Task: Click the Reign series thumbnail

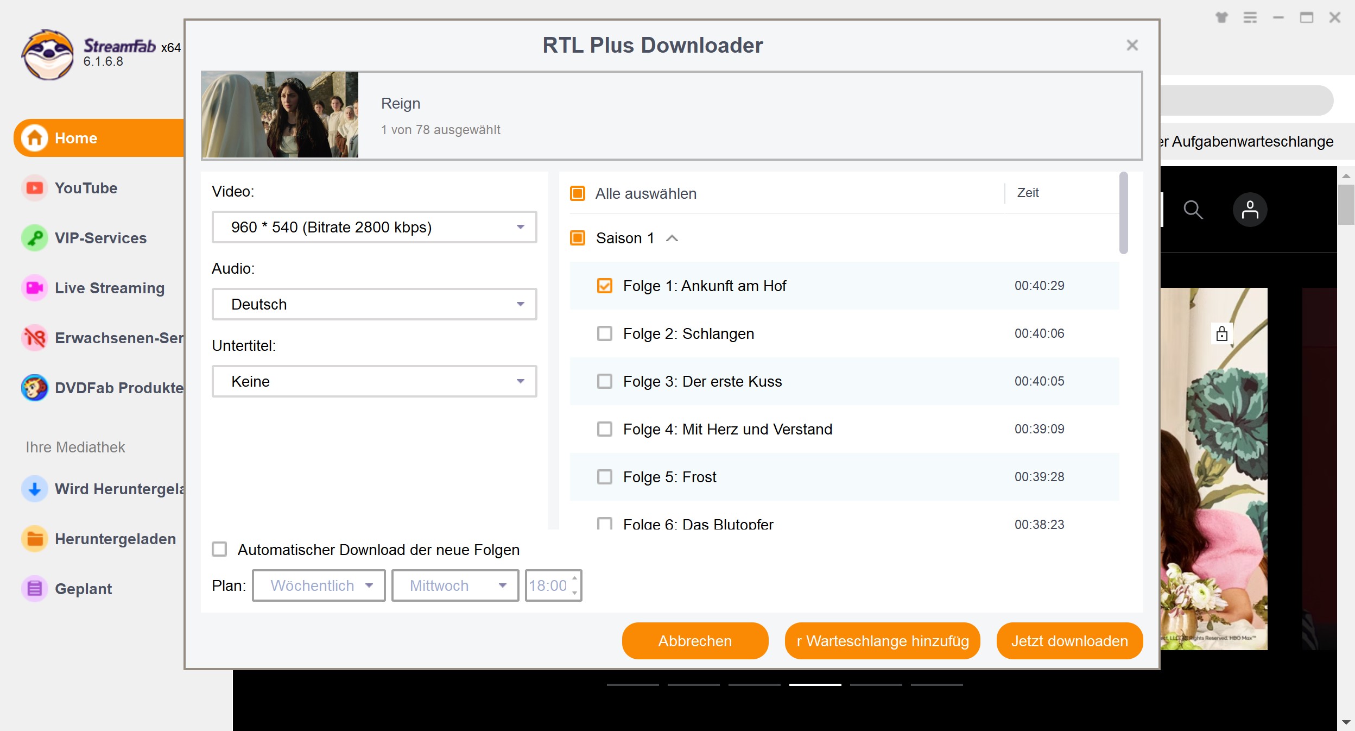Action: [x=280, y=115]
